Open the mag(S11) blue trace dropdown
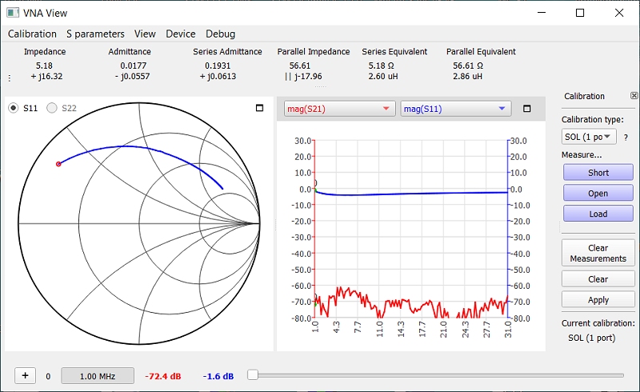640x392 pixels. (454, 109)
